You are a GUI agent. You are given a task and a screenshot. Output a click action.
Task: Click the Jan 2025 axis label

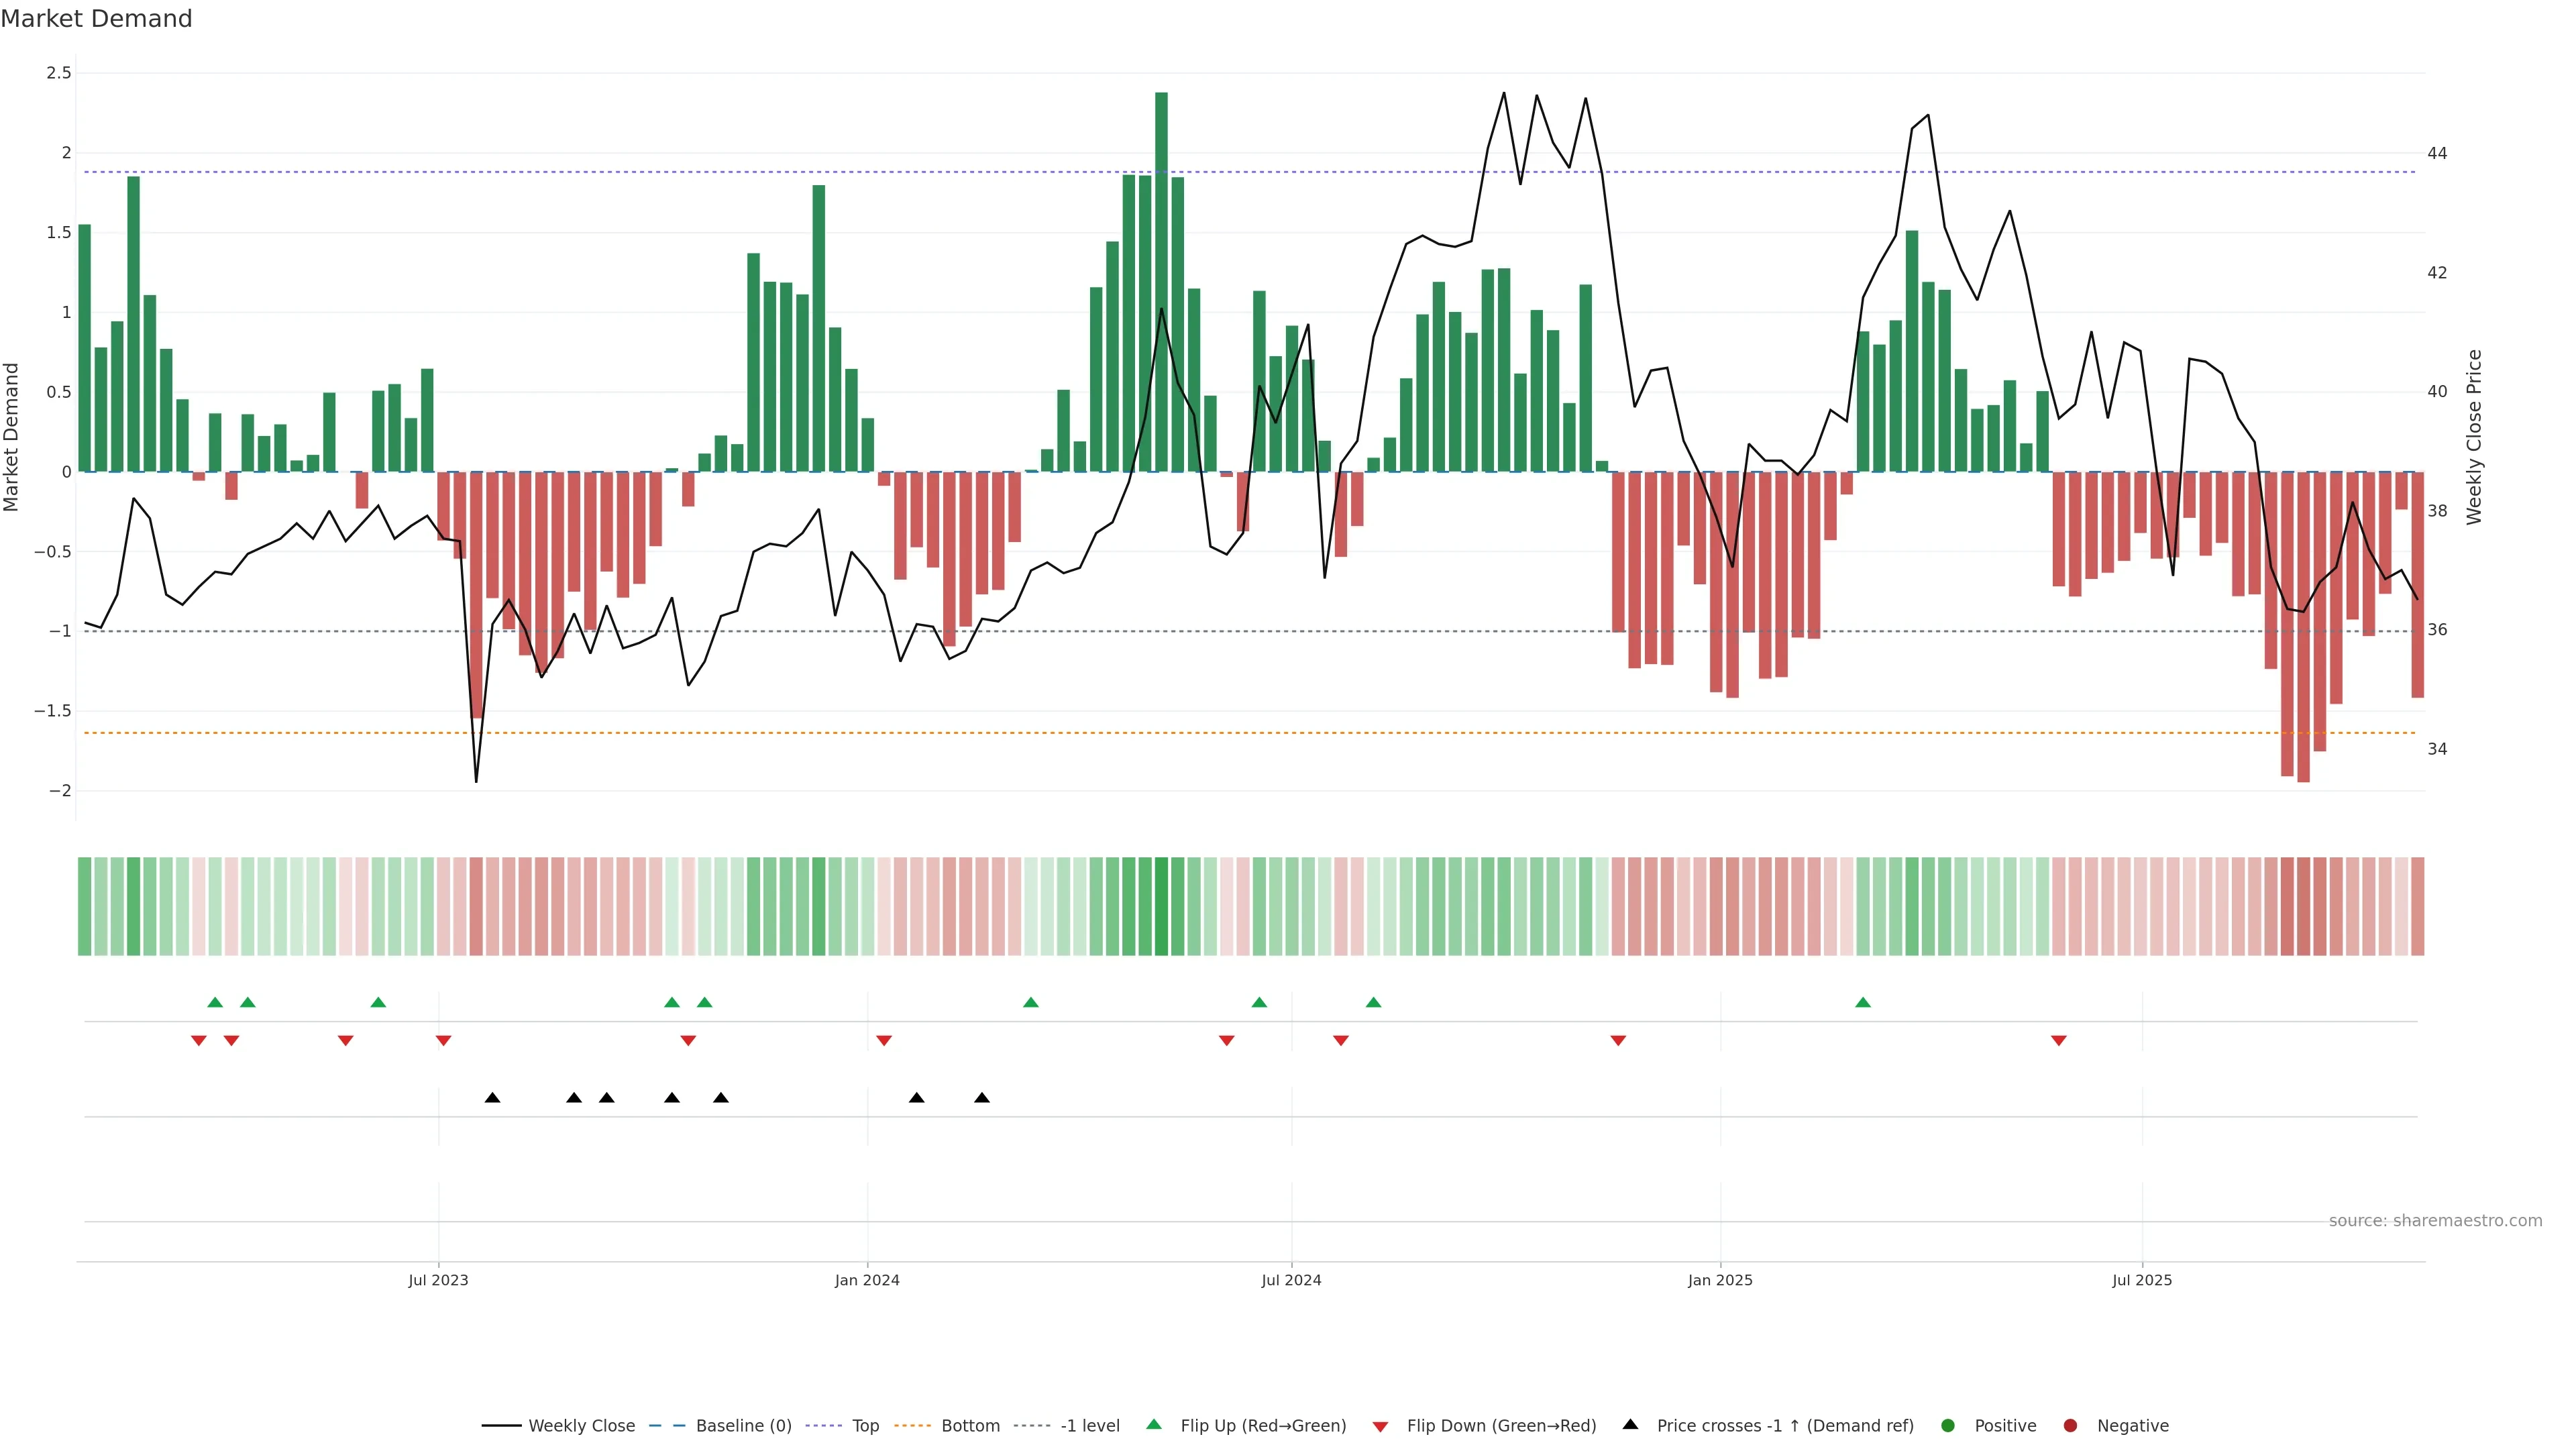pos(1720,1280)
